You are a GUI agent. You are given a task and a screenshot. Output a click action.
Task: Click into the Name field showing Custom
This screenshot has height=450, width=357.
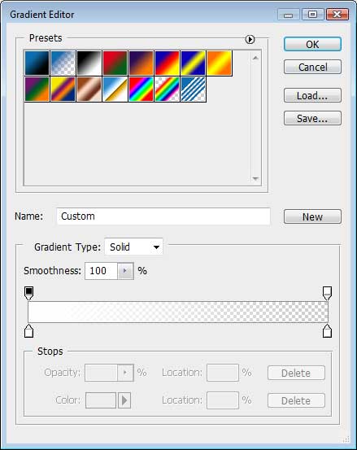[x=163, y=216]
